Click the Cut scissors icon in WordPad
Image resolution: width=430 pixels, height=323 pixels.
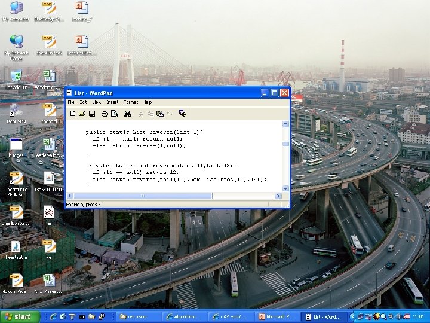tap(141, 114)
